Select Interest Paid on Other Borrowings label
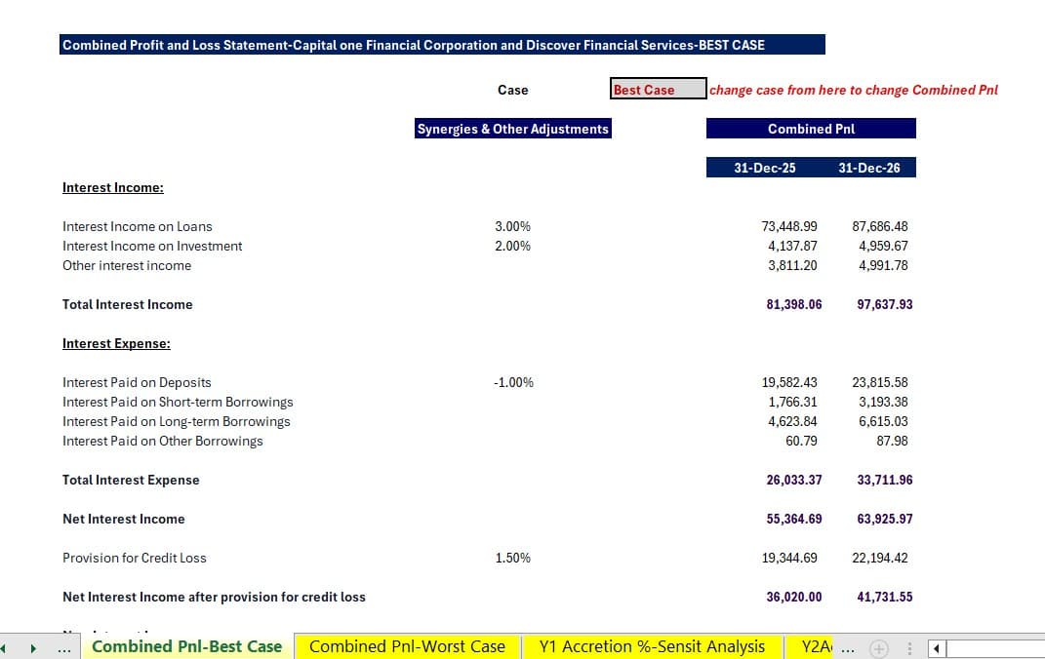 pyautogui.click(x=163, y=441)
